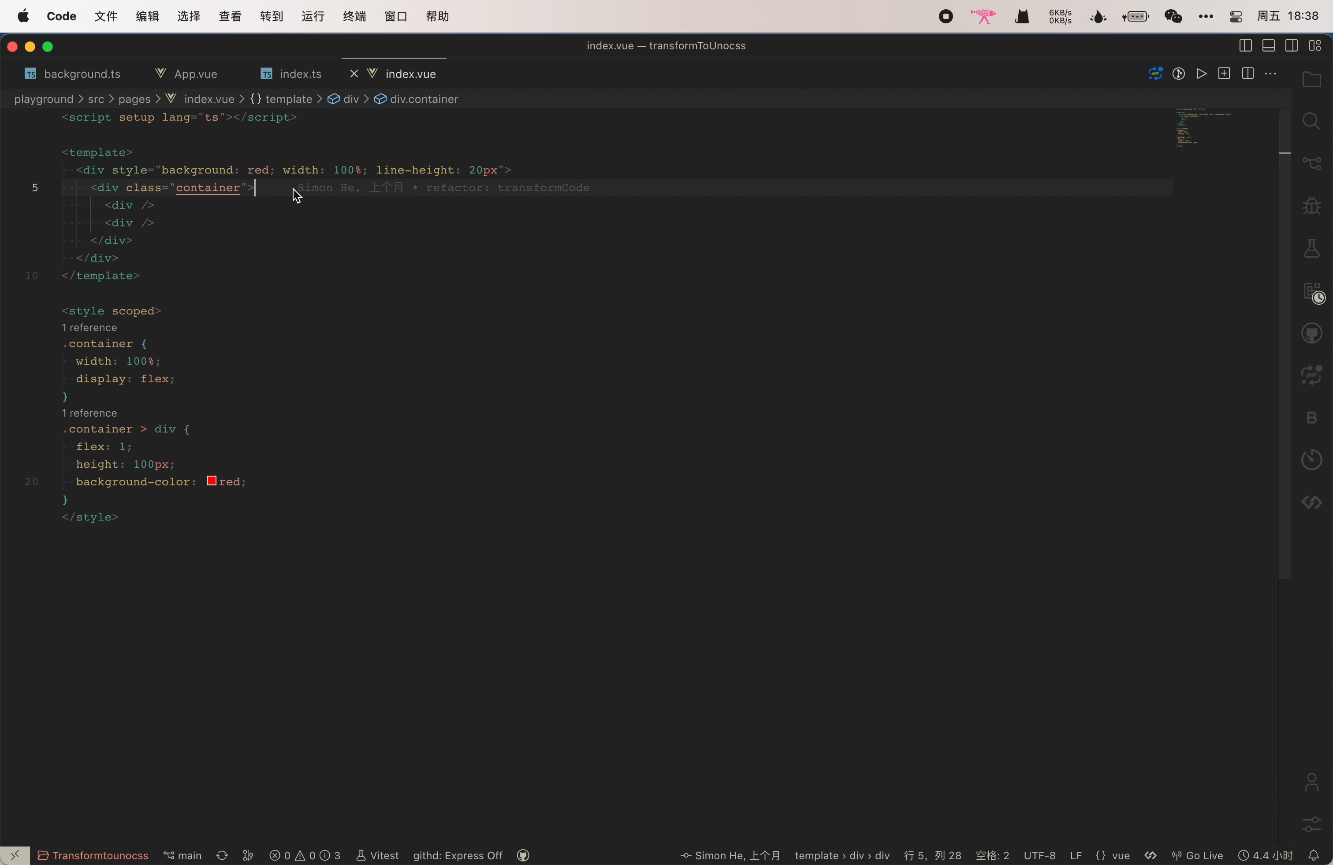The width and height of the screenshot is (1333, 865).
Task: Toggle the primary side bar layout button
Action: click(x=1245, y=46)
